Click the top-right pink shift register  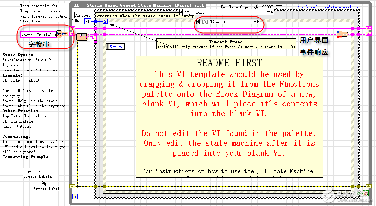click(369, 28)
